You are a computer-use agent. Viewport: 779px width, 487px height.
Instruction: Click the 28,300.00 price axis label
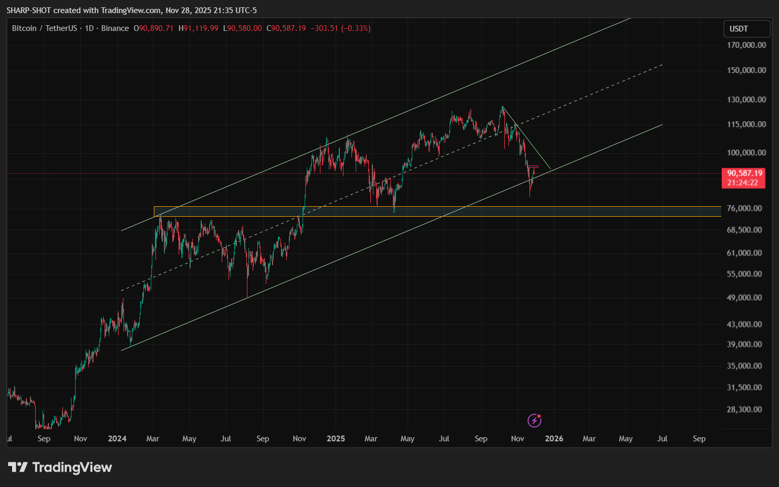pos(744,409)
